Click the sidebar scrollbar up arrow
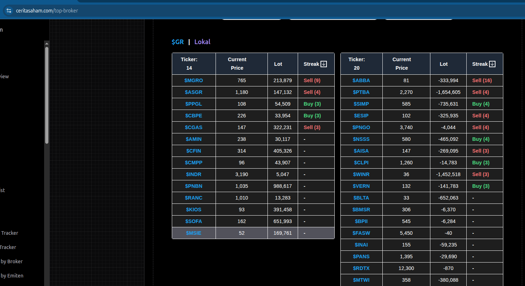 (47, 43)
